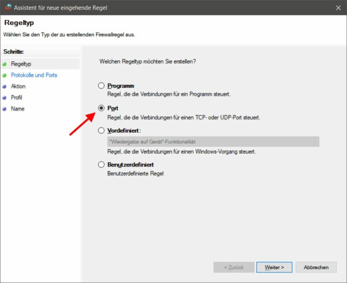Screen dimensions: 347x283
Task: Click the Schritte: heading
Action: [14, 52]
